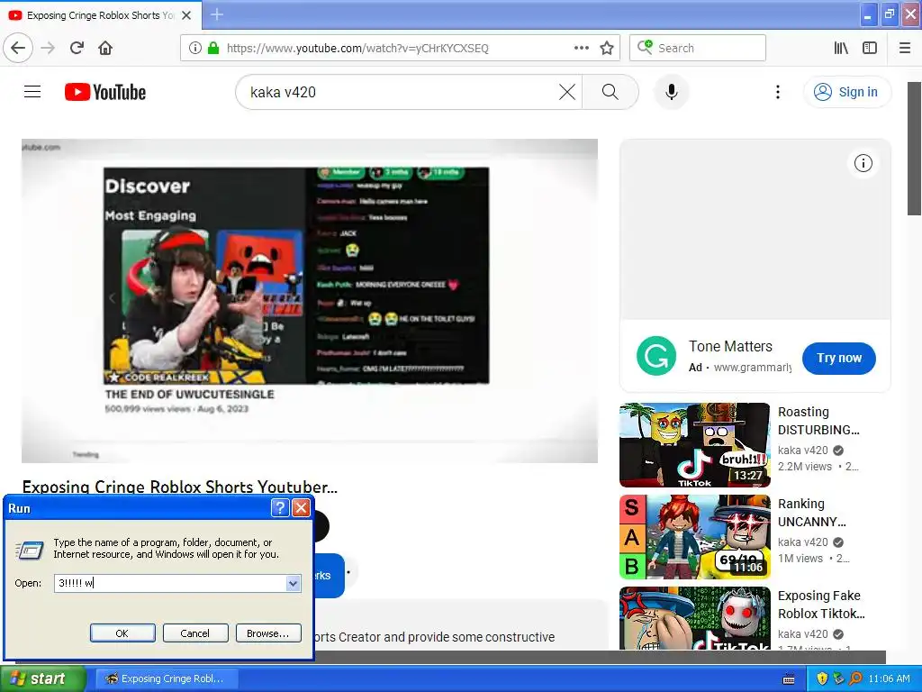922x692 pixels.
Task: Open the Windows start menu
Action: tap(43, 678)
